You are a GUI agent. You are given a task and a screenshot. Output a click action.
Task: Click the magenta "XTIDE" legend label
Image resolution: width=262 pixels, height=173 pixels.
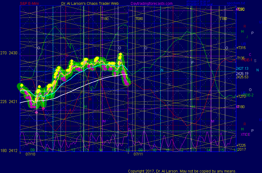tap(245, 134)
